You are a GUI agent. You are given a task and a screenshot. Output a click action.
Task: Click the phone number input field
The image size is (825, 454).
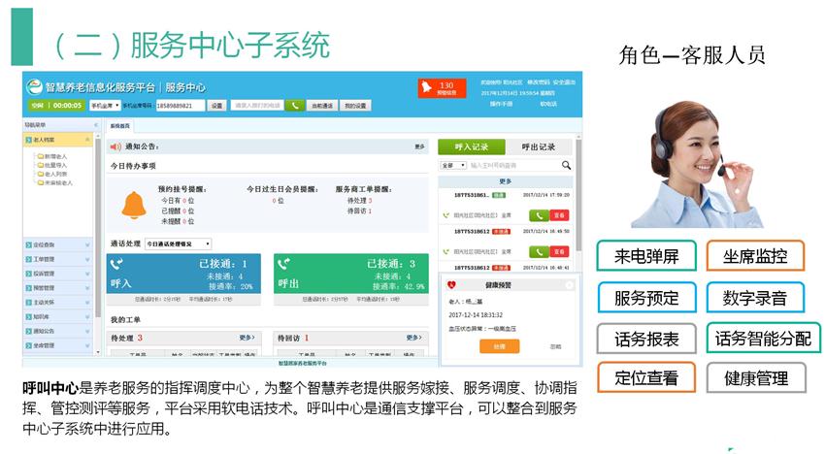click(x=180, y=105)
